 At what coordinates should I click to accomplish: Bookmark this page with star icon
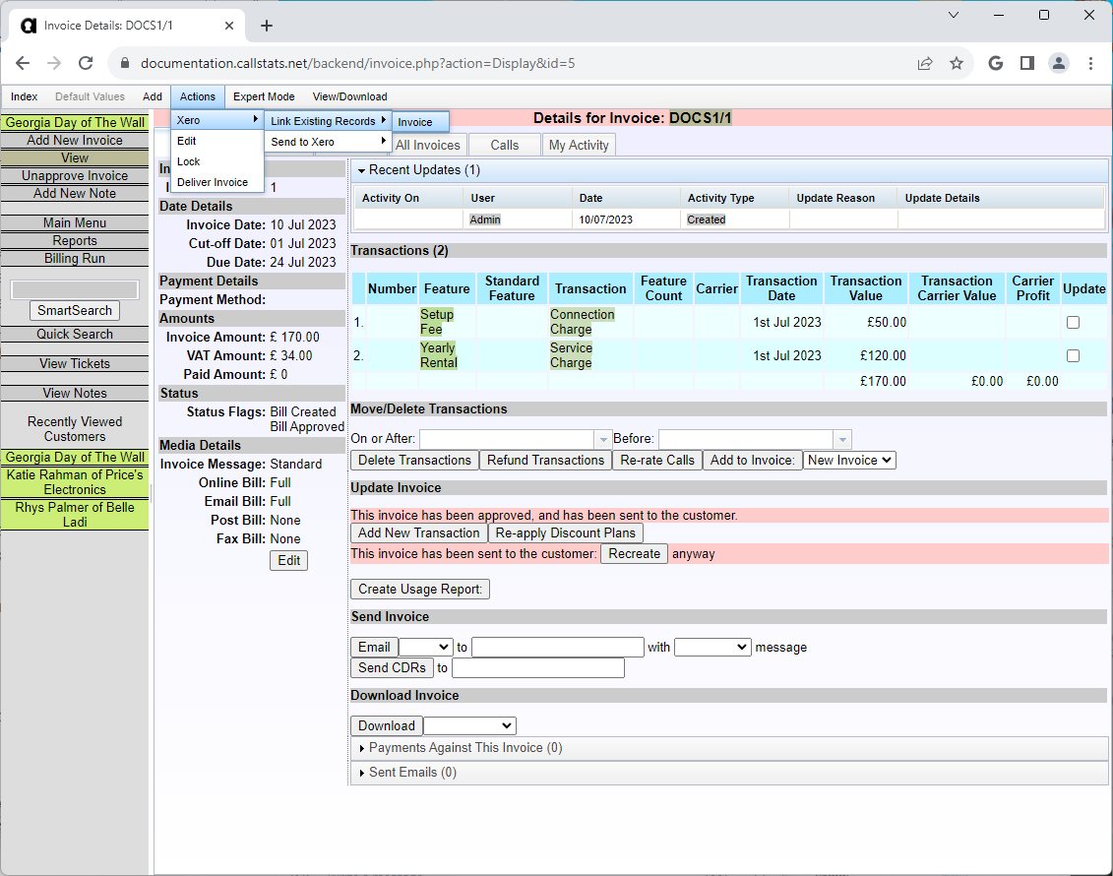pyautogui.click(x=957, y=63)
